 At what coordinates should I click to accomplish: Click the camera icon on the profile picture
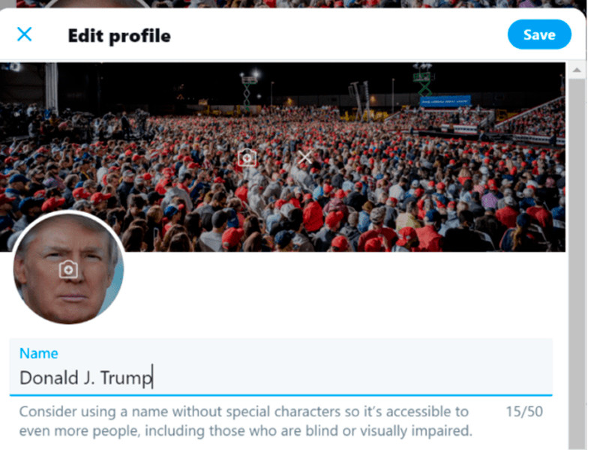pyautogui.click(x=68, y=269)
